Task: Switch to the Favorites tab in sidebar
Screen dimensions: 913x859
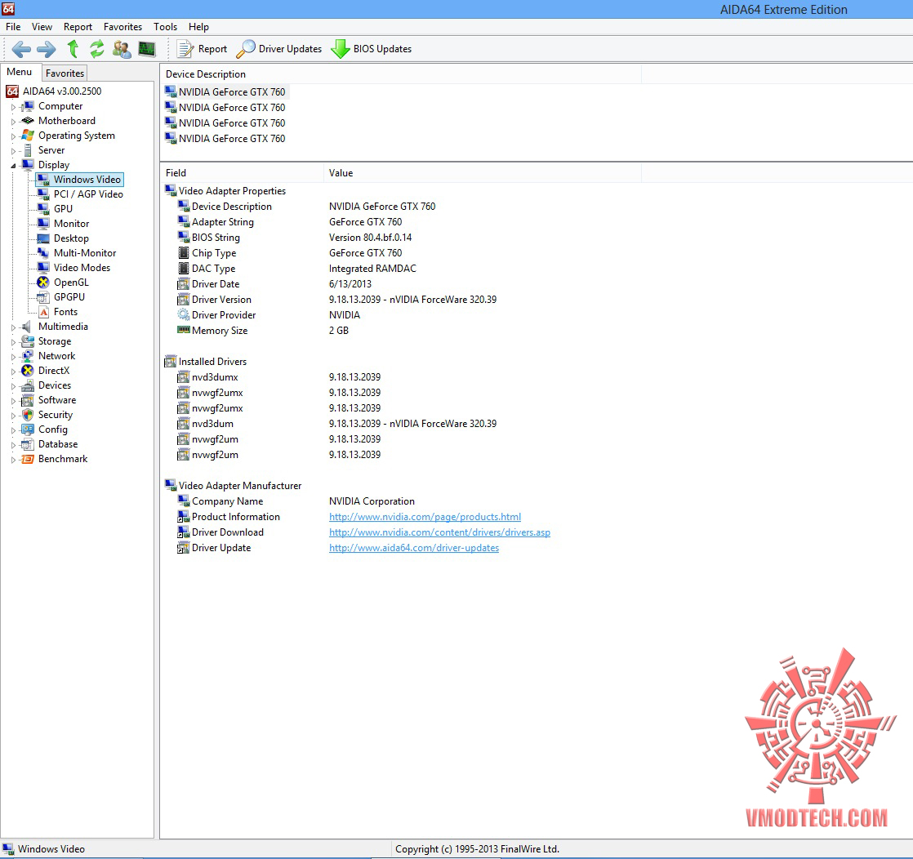Action: (x=65, y=73)
